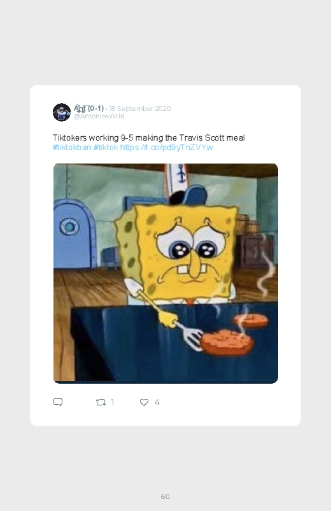The height and width of the screenshot is (511, 331).
Task: Open the sad SpongeBob meme image
Action: tap(165, 274)
